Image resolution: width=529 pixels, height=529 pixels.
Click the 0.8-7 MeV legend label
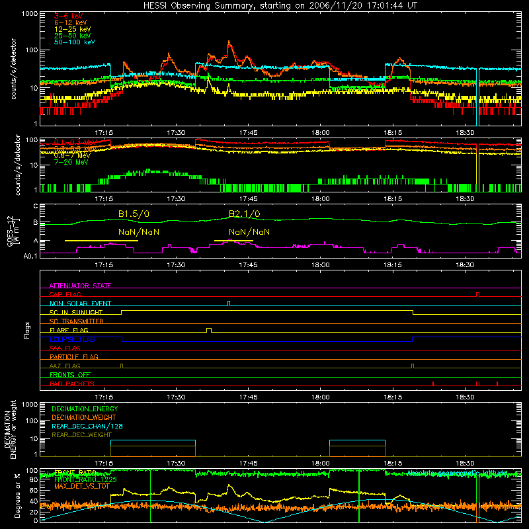(72, 155)
